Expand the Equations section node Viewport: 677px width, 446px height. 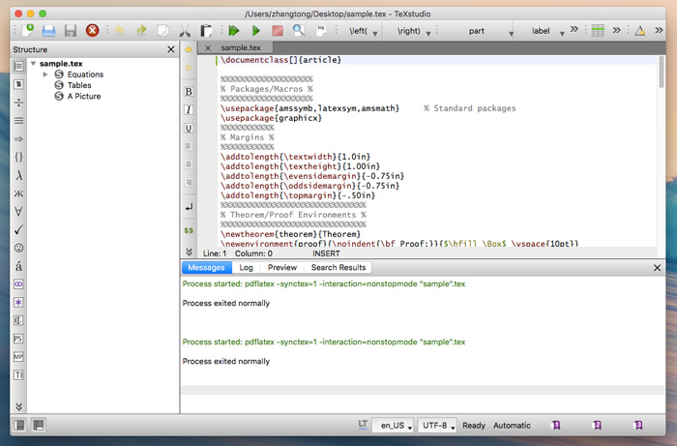pyautogui.click(x=45, y=74)
